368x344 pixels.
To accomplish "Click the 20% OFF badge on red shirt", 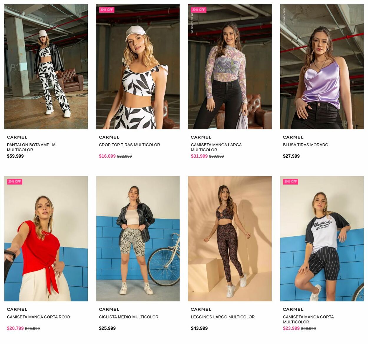I will coord(14,182).
